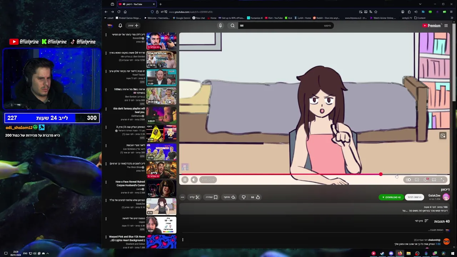
Task: Open the GalakZee channel avatar
Action: (446, 197)
